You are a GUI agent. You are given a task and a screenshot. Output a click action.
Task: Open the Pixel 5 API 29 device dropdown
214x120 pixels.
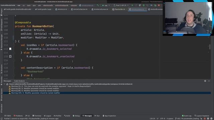click(121, 5)
